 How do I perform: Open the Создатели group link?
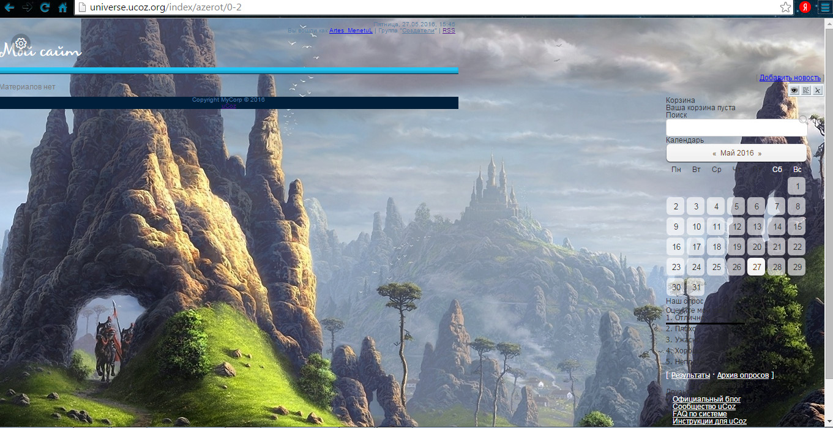pos(419,31)
